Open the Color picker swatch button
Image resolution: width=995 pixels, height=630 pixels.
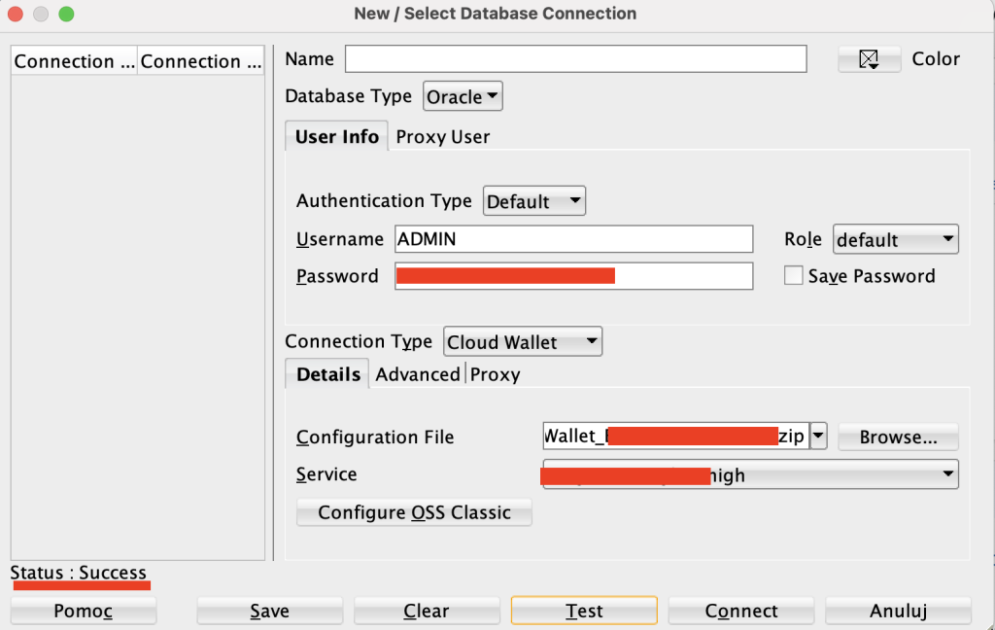(x=869, y=59)
